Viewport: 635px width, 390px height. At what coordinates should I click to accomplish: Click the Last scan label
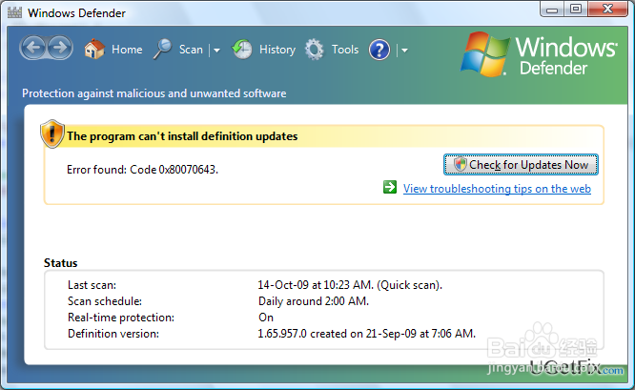92,285
